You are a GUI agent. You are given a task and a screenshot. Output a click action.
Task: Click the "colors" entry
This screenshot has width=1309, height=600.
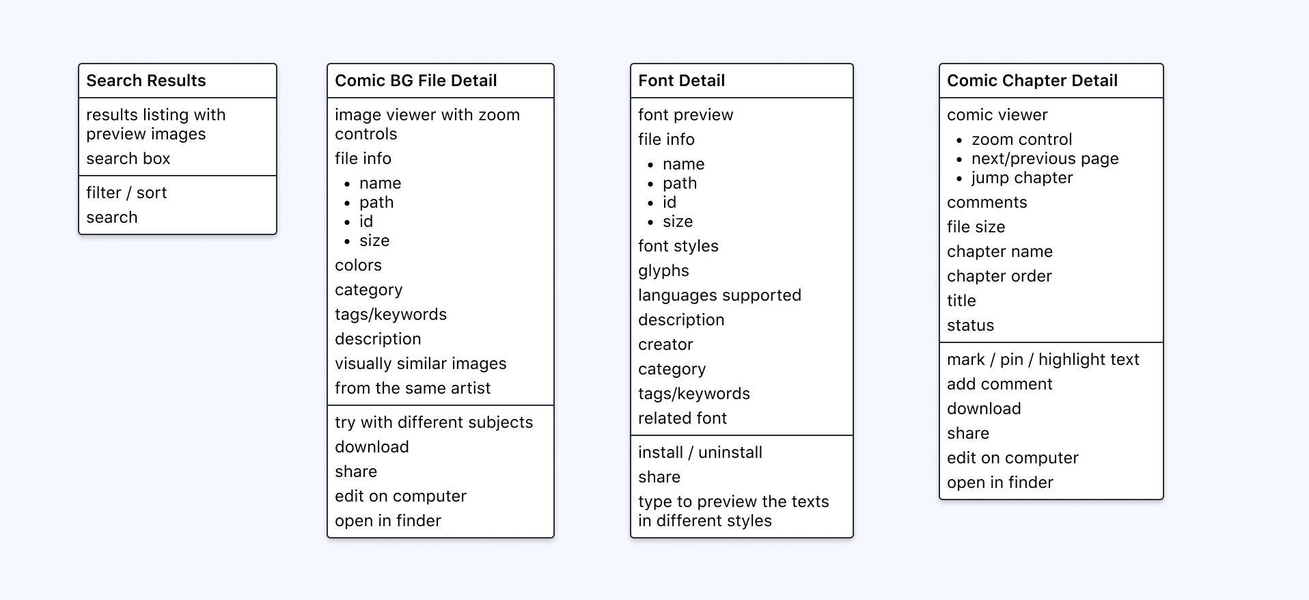pyautogui.click(x=358, y=265)
